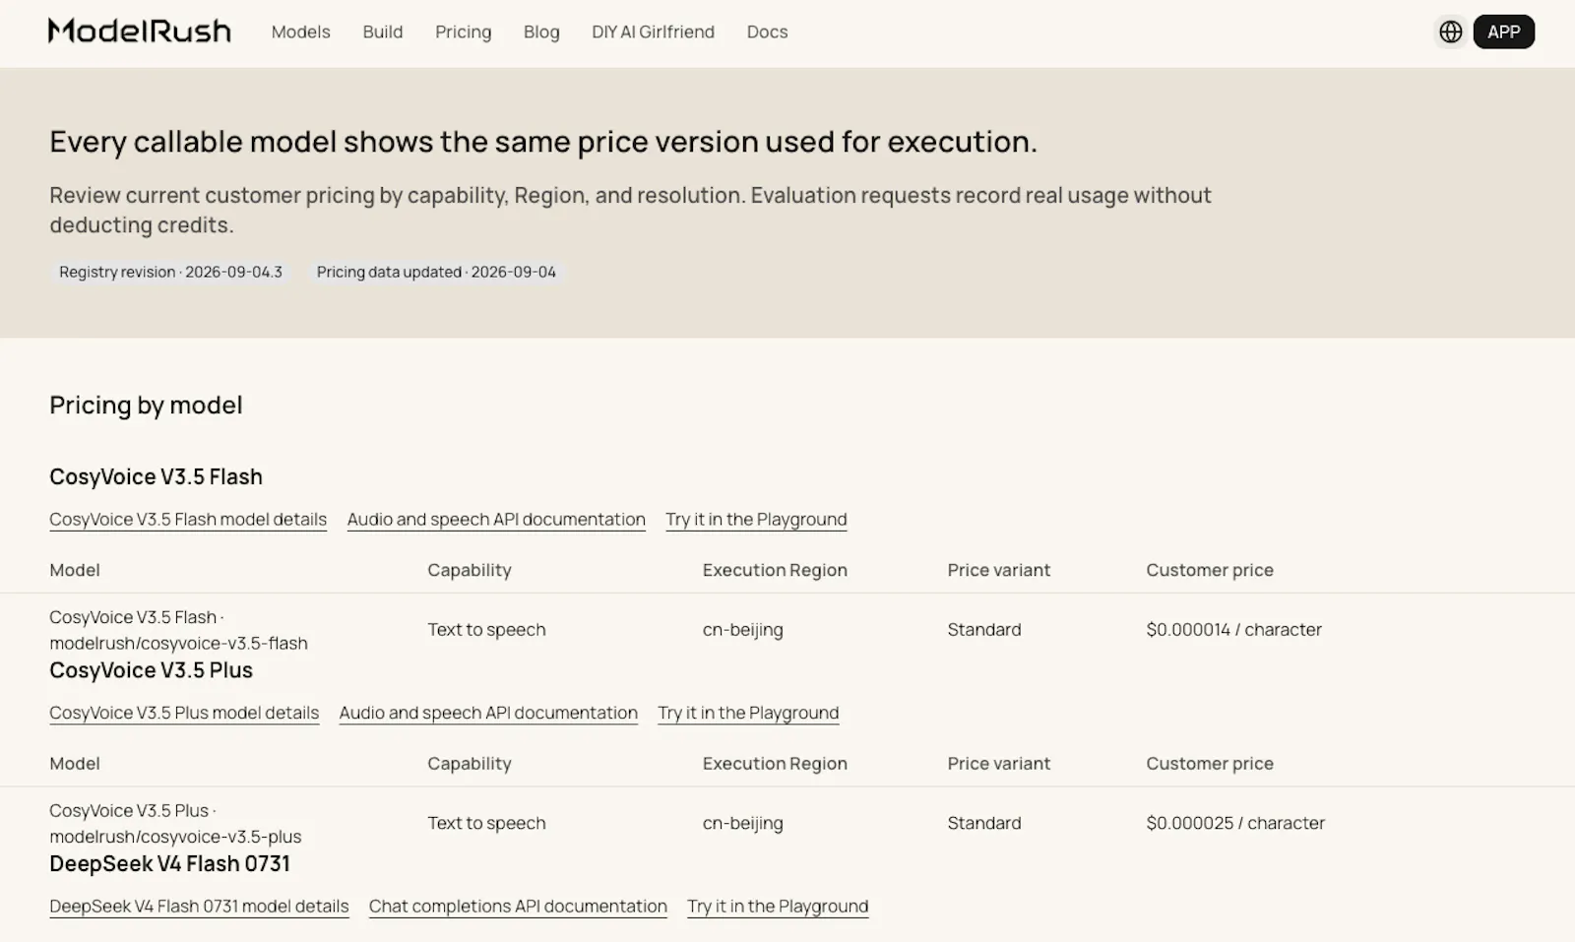Visit the DIY AI Girlfriend page
The image size is (1575, 942).
point(654,31)
